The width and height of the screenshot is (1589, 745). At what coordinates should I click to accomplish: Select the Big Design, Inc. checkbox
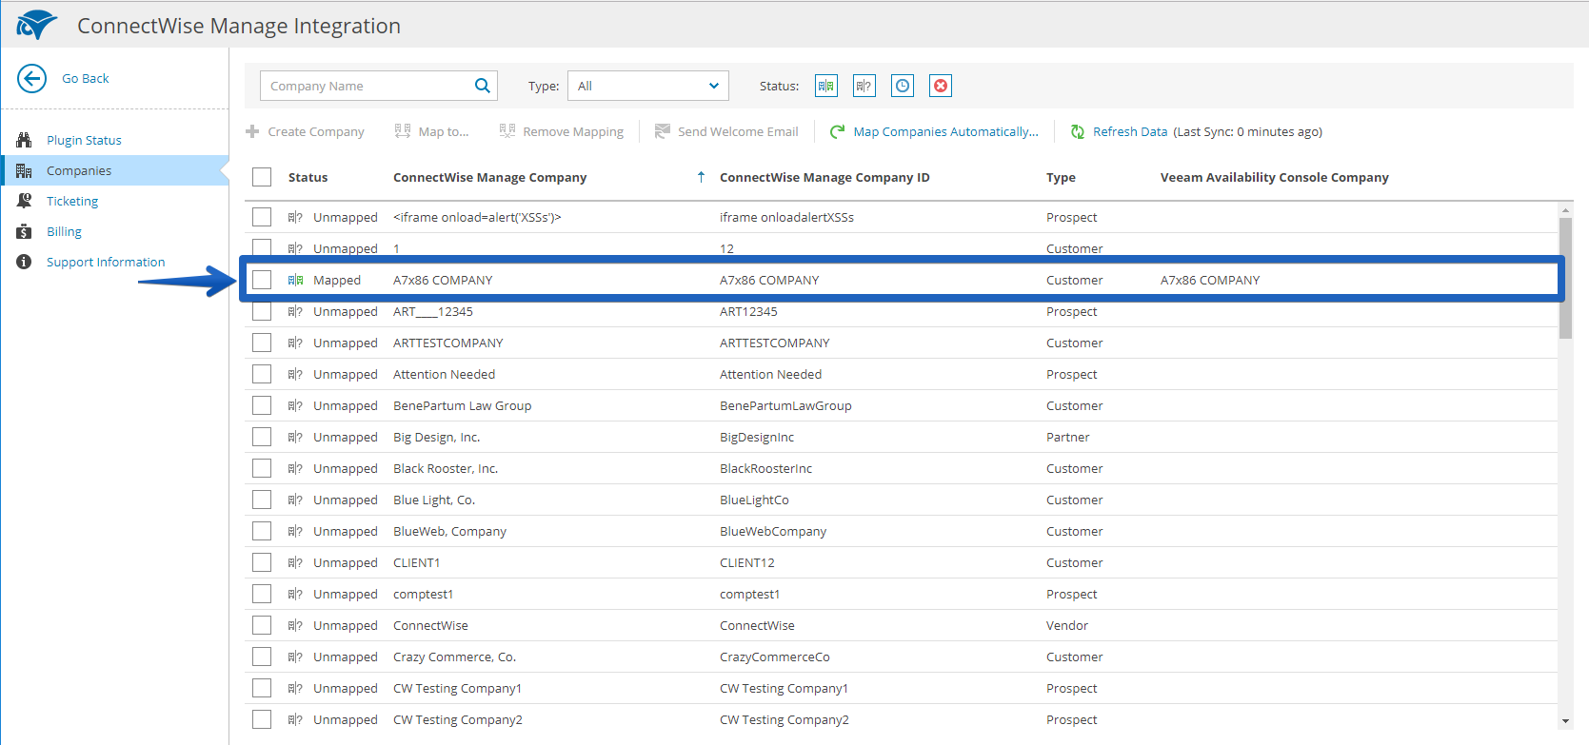pyautogui.click(x=262, y=437)
